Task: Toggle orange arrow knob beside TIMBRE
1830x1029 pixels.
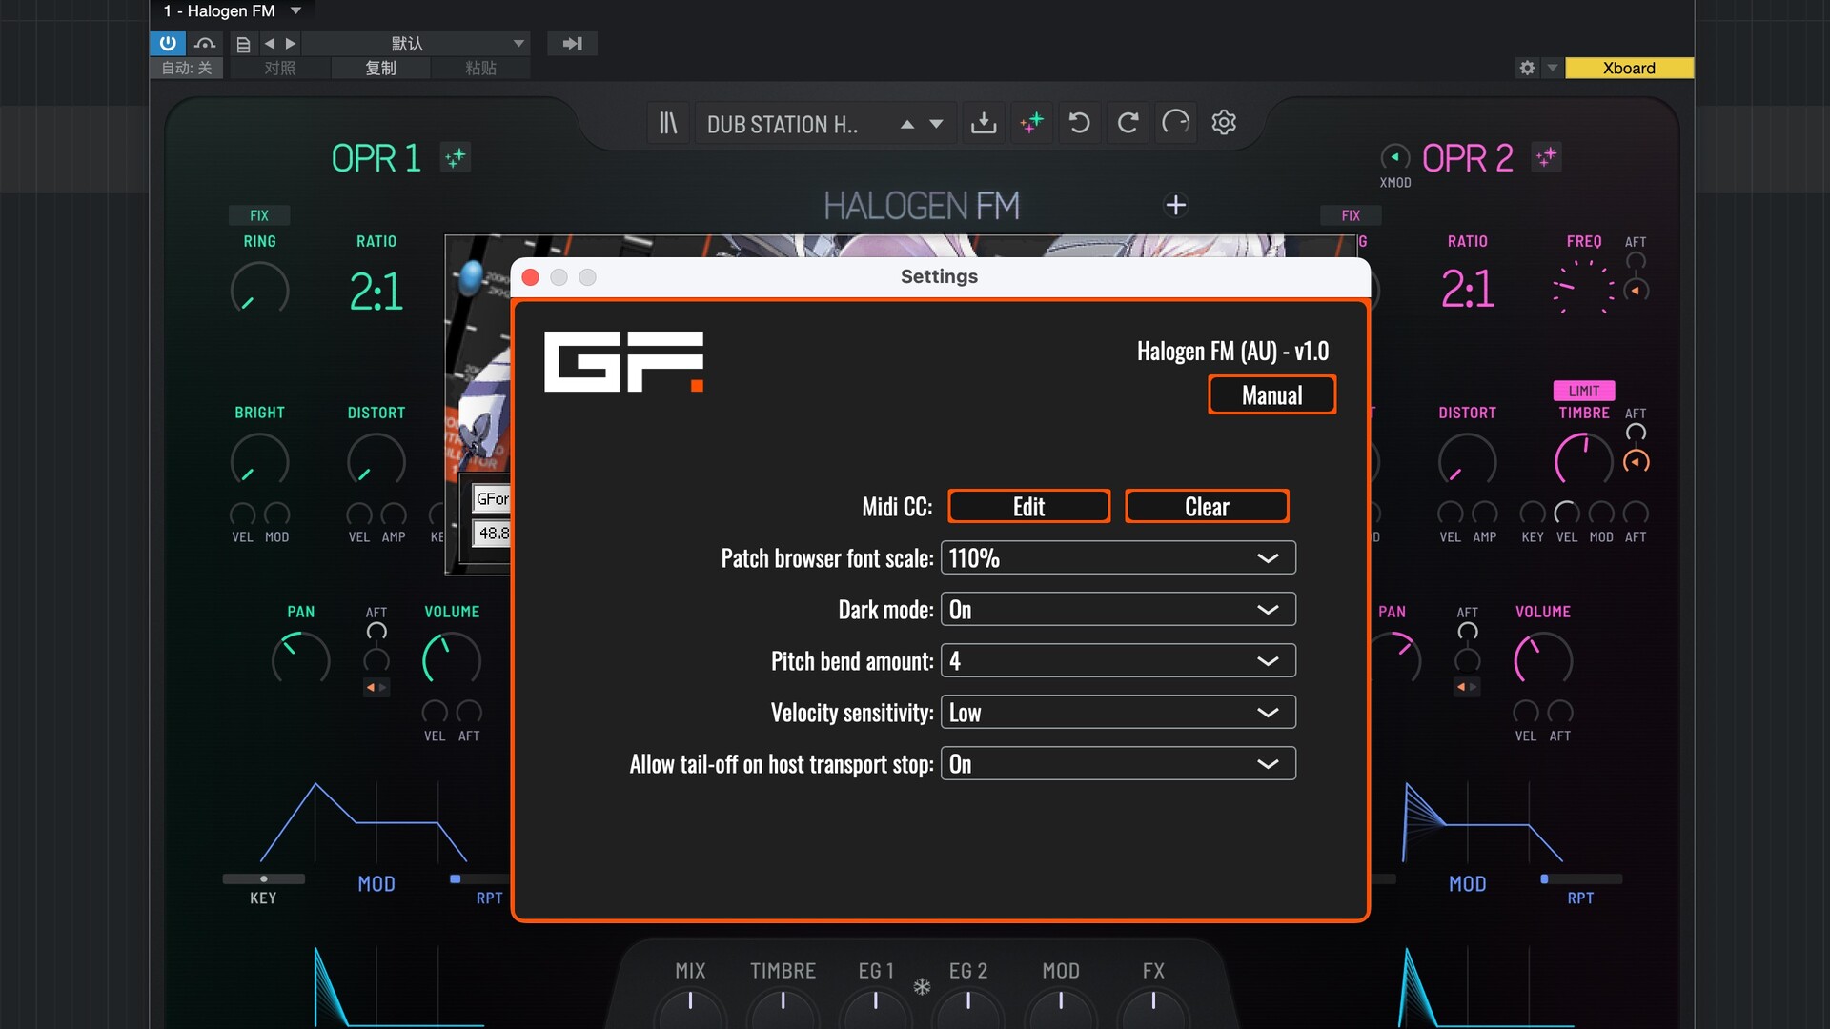Action: [1637, 462]
